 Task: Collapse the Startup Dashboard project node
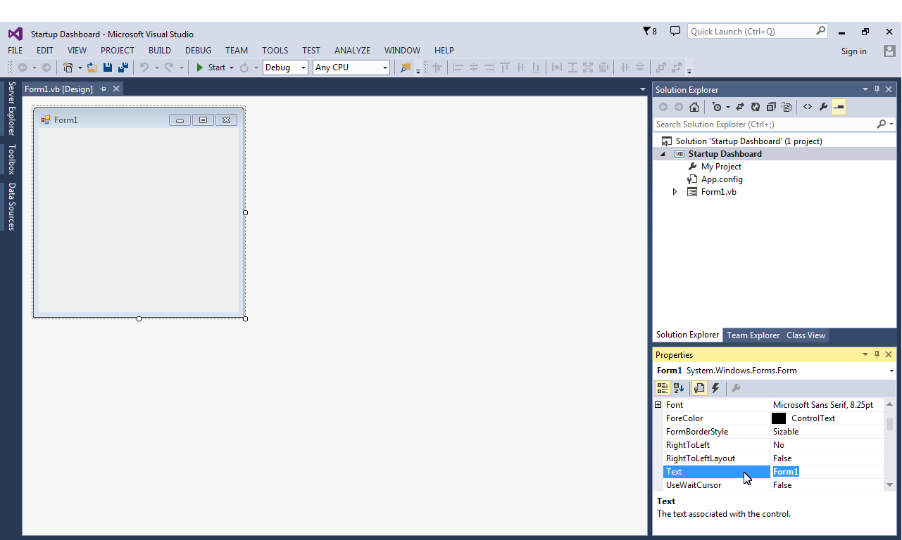(x=663, y=153)
